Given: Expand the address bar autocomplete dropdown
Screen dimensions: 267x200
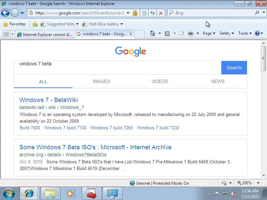Looking at the screenshot, I should point(128,13).
